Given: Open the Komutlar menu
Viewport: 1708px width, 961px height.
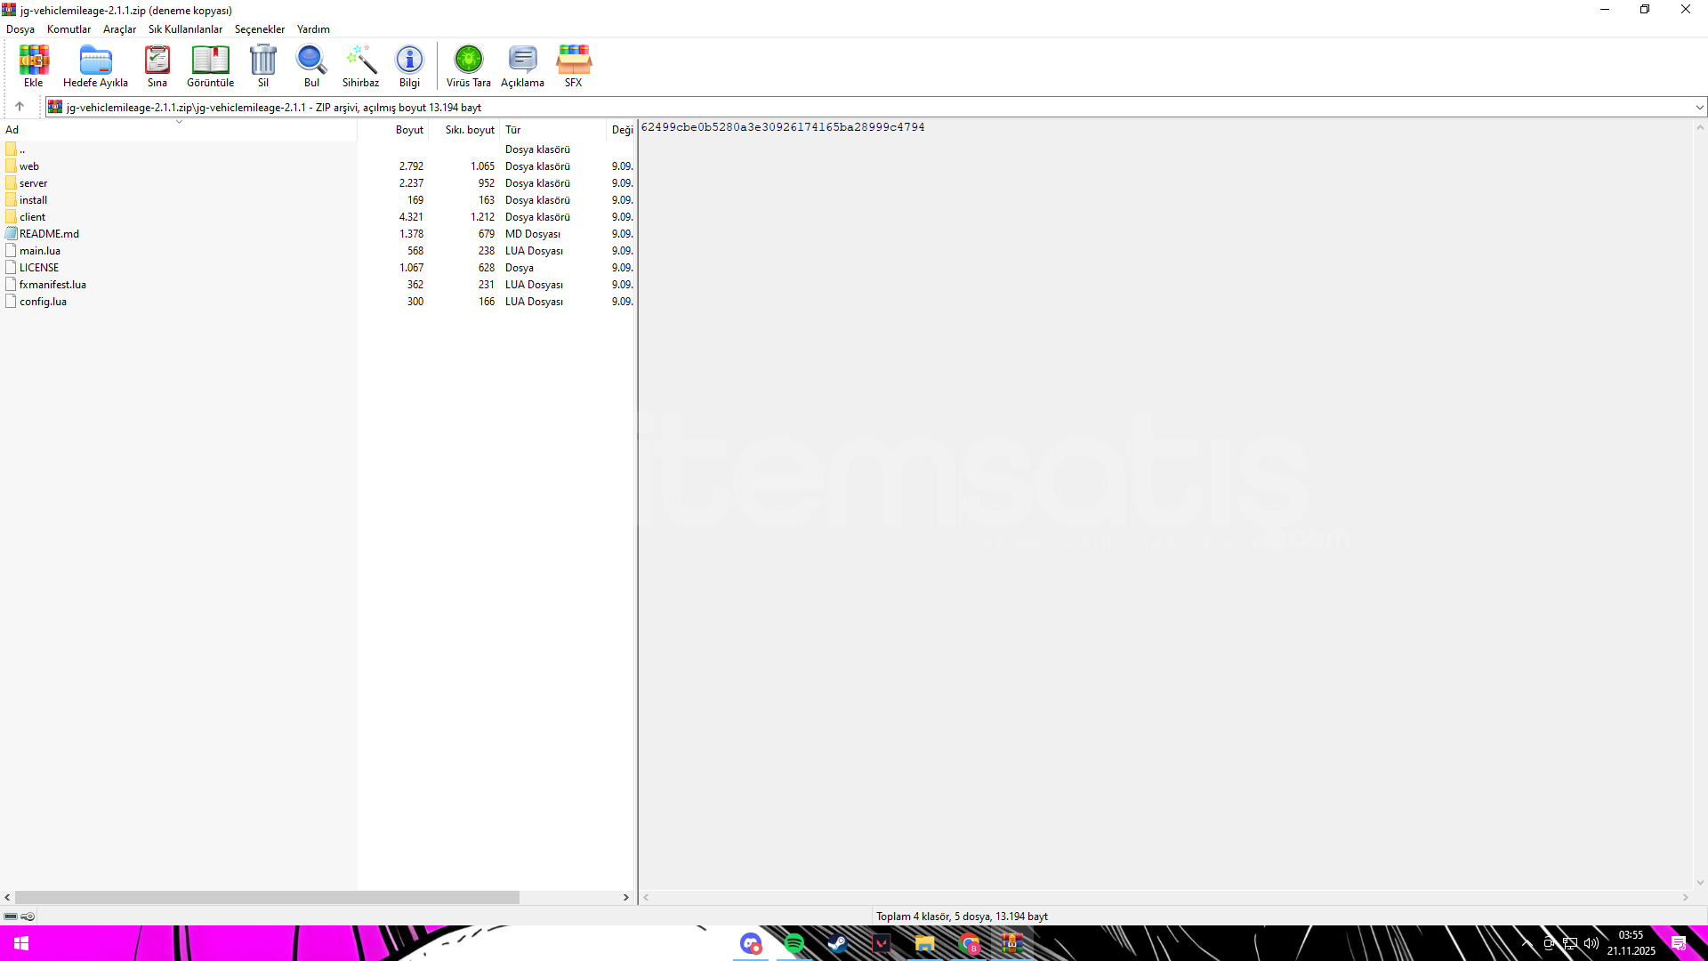Looking at the screenshot, I should [68, 29].
